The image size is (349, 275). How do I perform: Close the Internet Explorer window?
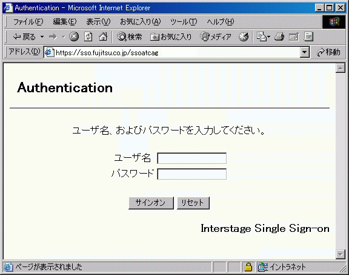(x=341, y=8)
